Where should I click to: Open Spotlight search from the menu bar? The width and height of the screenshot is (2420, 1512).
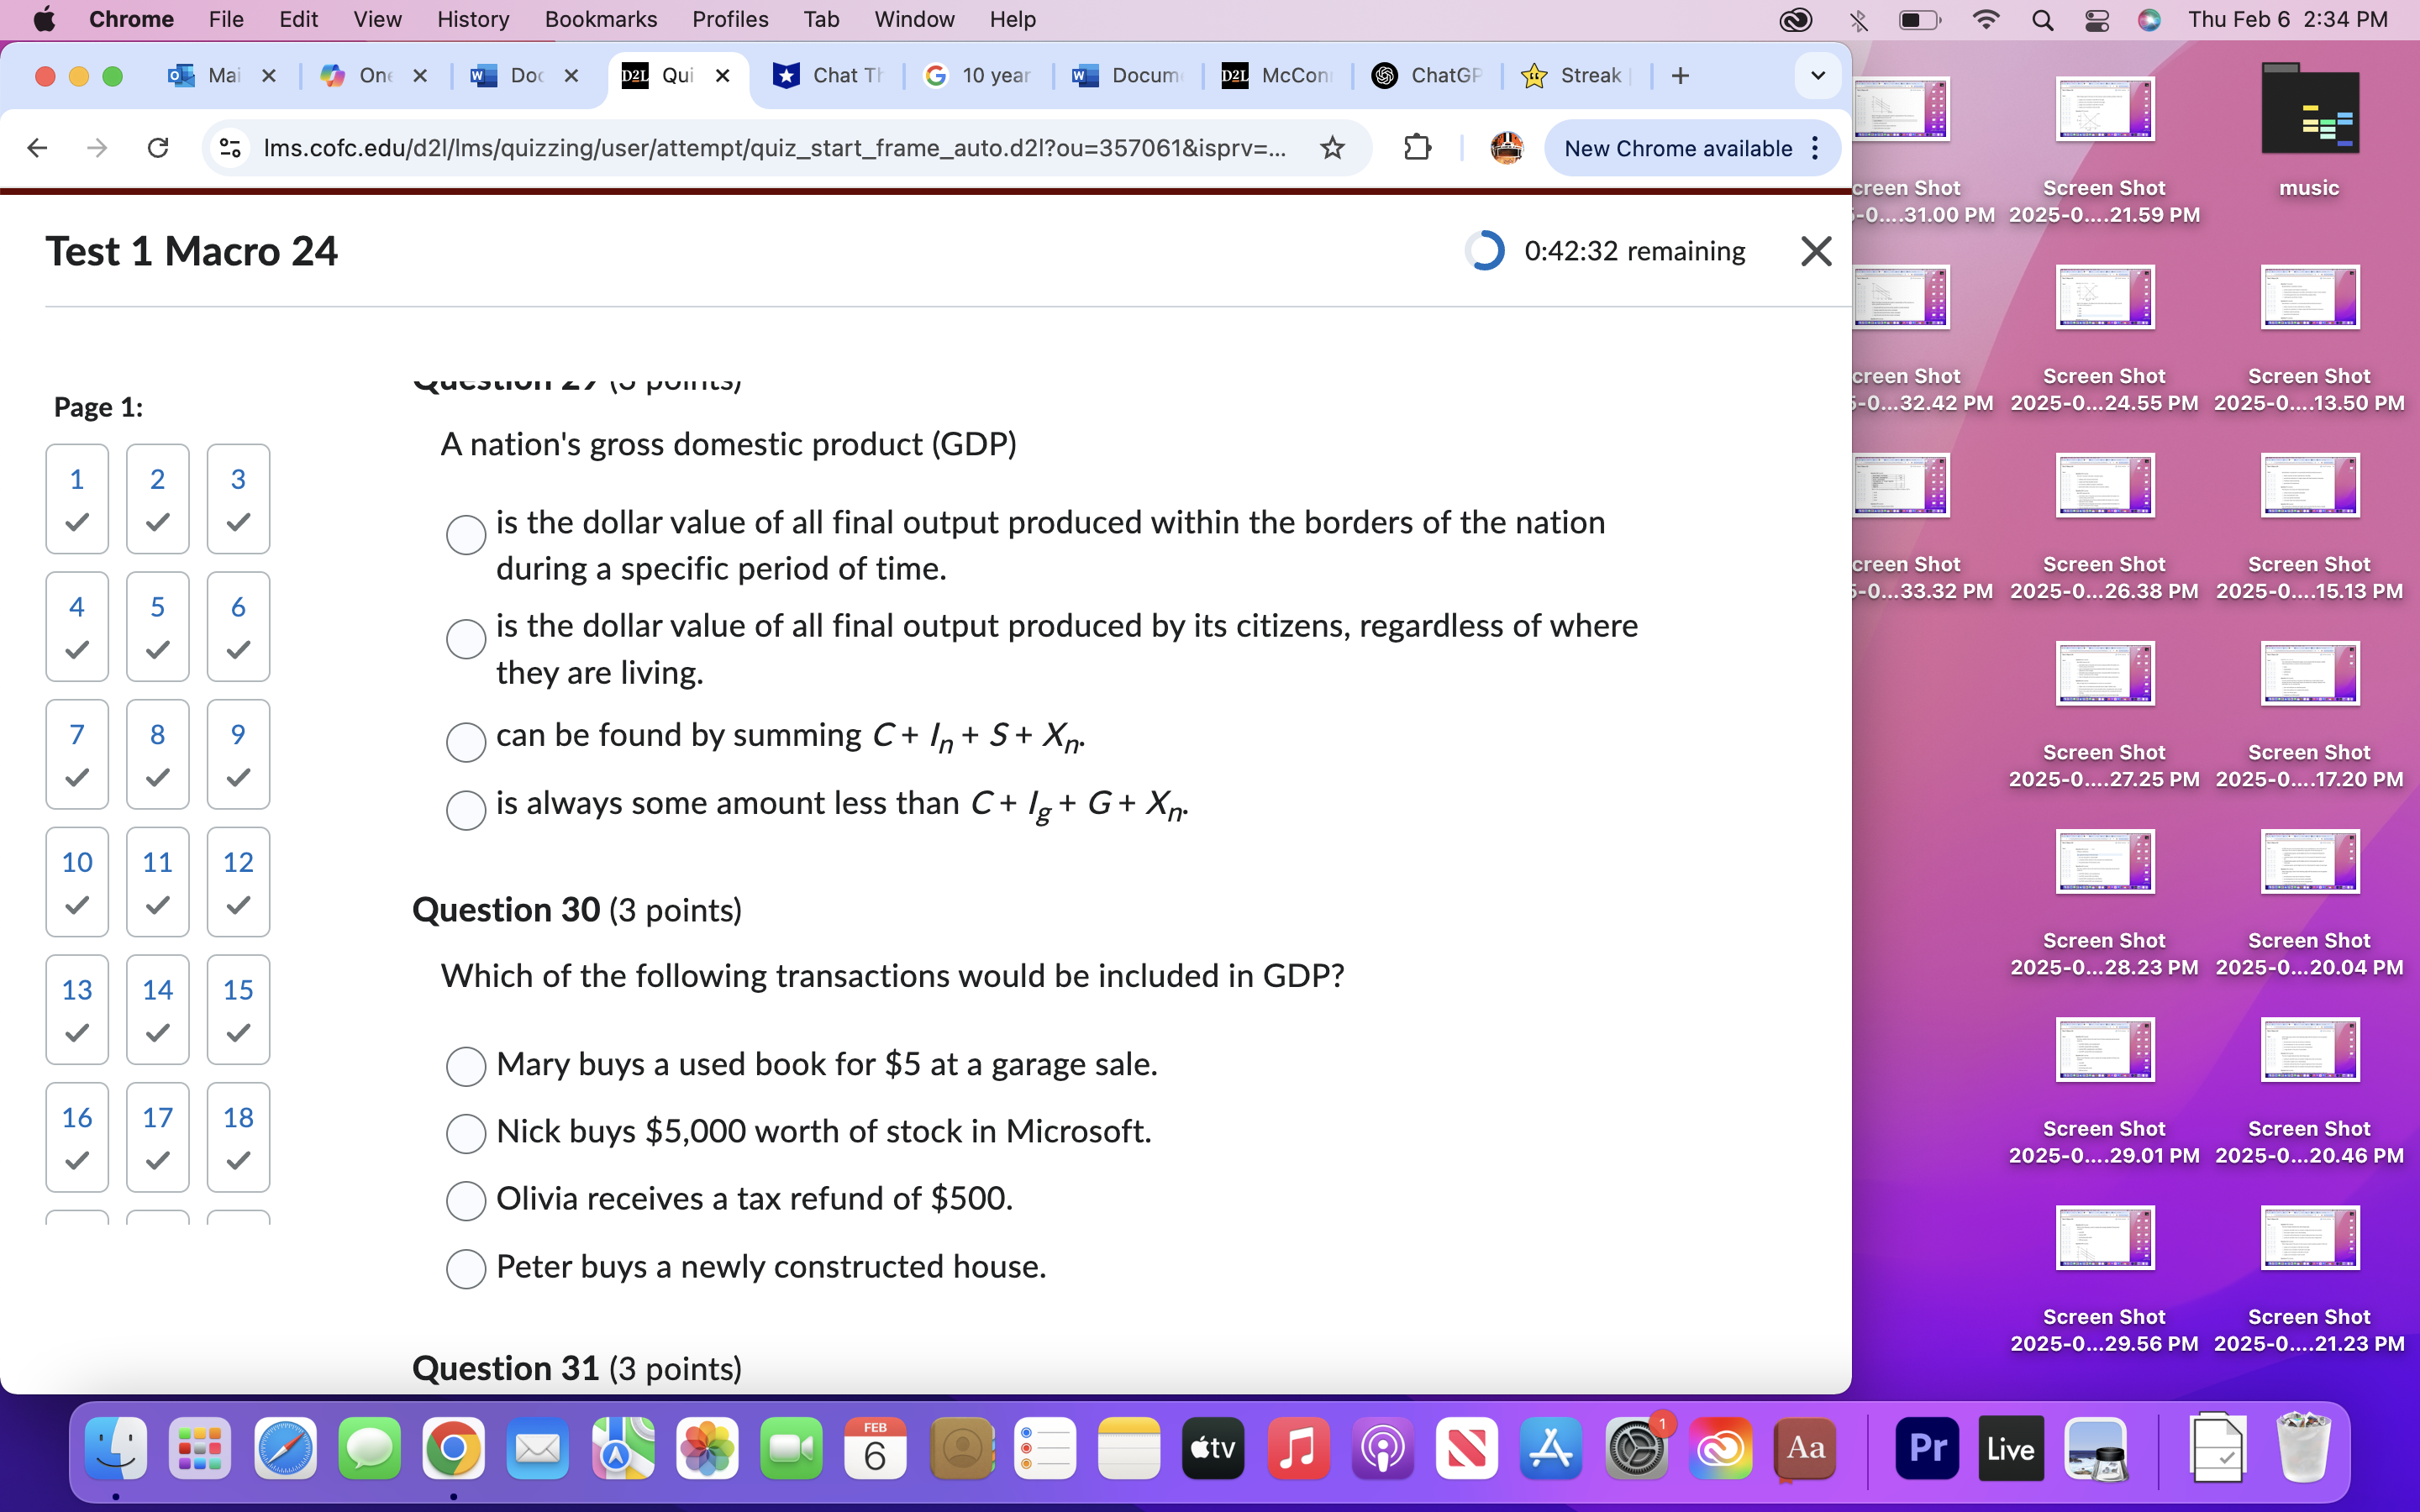point(2043,19)
